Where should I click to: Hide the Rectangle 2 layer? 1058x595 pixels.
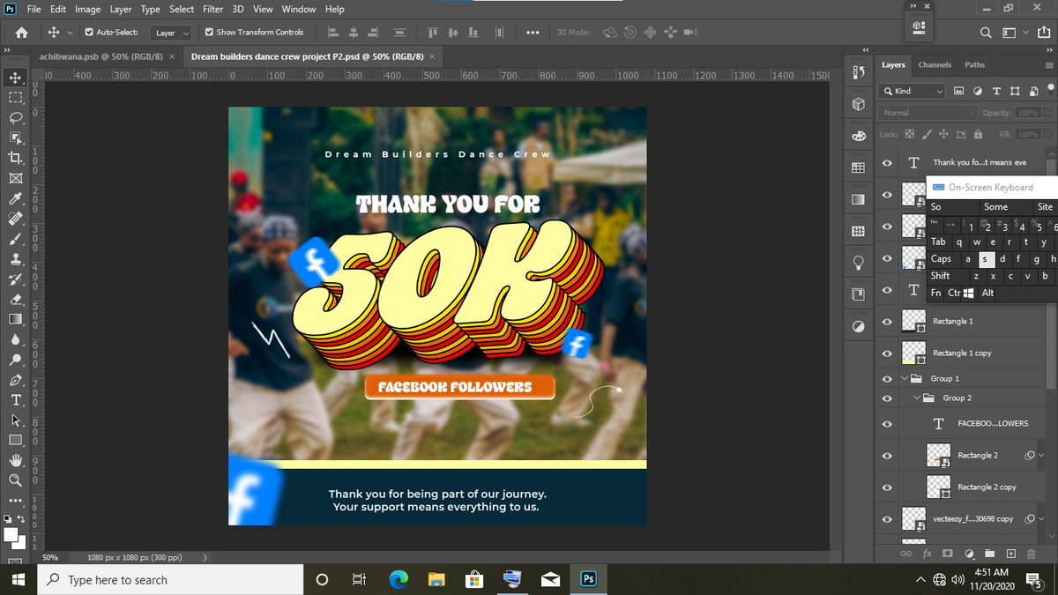[x=887, y=455]
